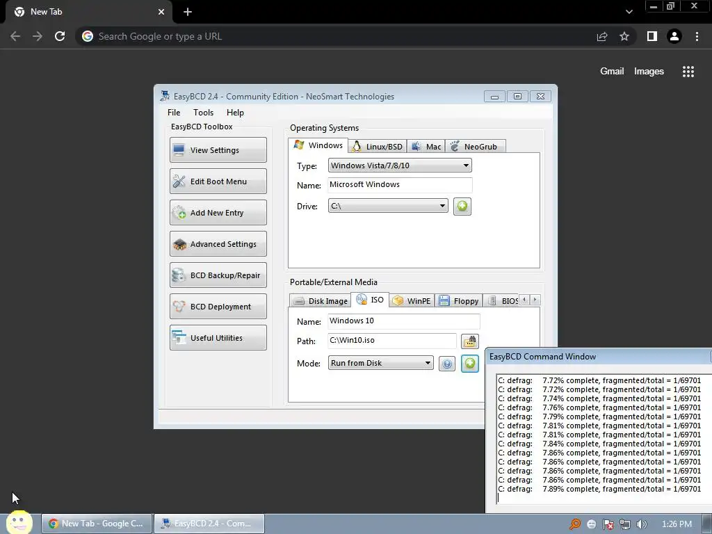Expand the Windows Type dropdown

point(400,165)
